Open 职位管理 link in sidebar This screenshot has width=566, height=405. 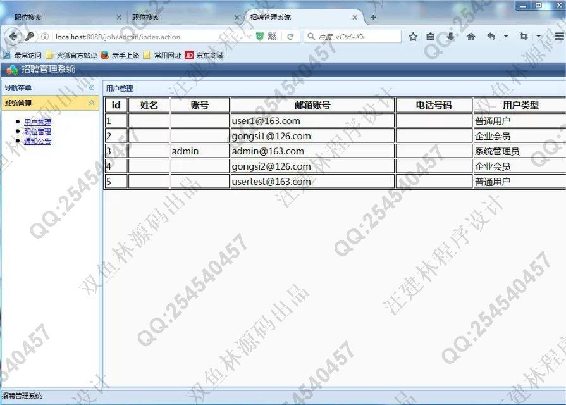[x=37, y=132]
